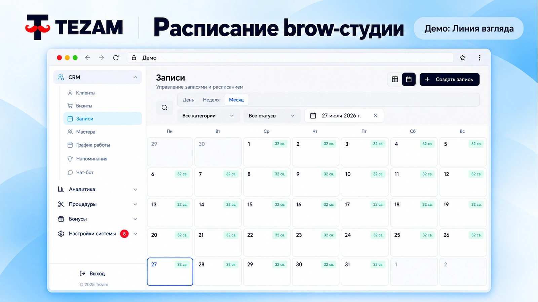The height and width of the screenshot is (302, 538).
Task: Select the highlighted day 27 in the calendar
Action: point(170,271)
